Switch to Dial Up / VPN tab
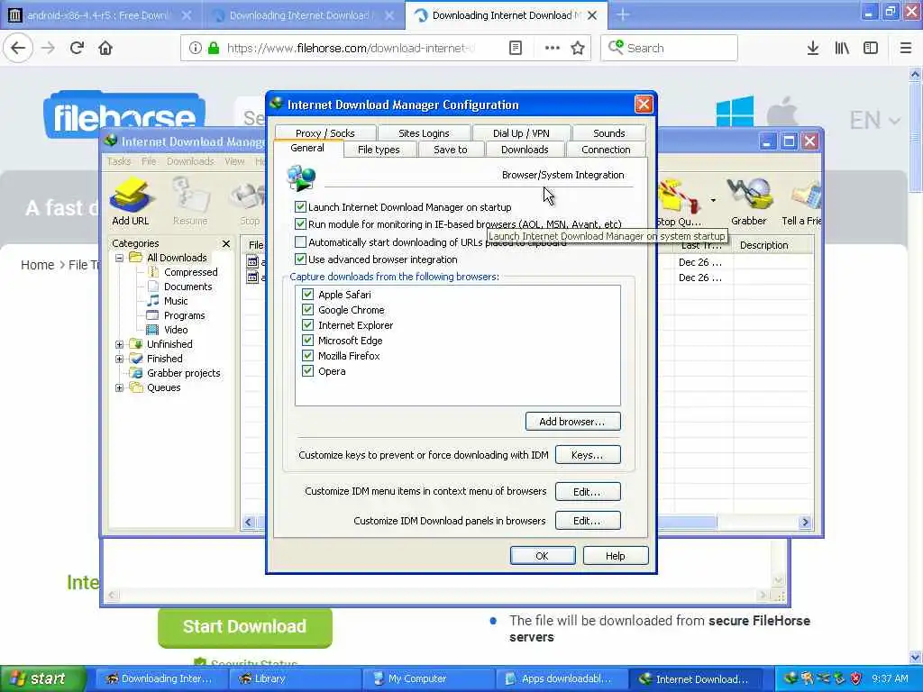923x692 pixels. pyautogui.click(x=521, y=133)
